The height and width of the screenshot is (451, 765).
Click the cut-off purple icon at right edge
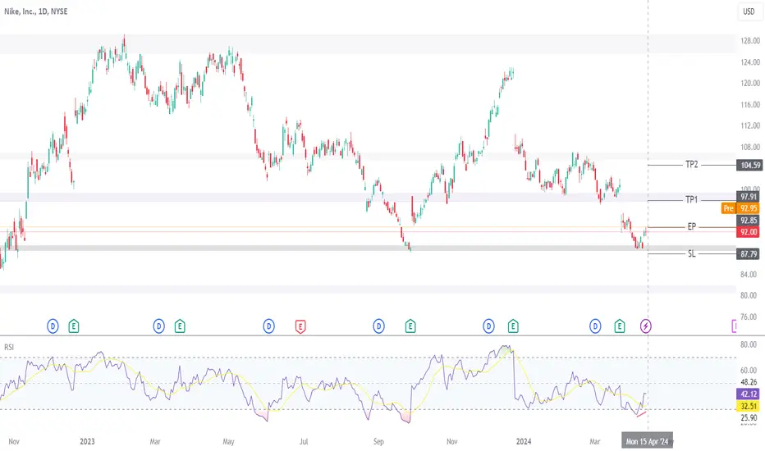[x=734, y=326]
